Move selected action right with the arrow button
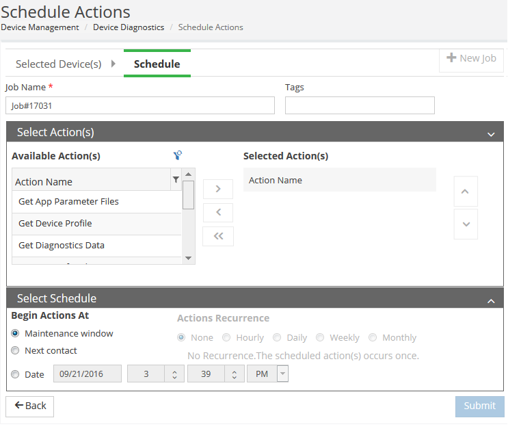The height and width of the screenshot is (431, 508). (x=218, y=189)
